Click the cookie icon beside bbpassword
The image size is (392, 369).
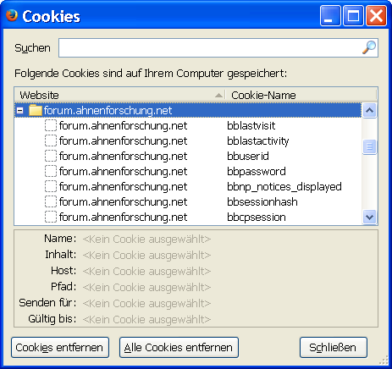pyautogui.click(x=51, y=171)
